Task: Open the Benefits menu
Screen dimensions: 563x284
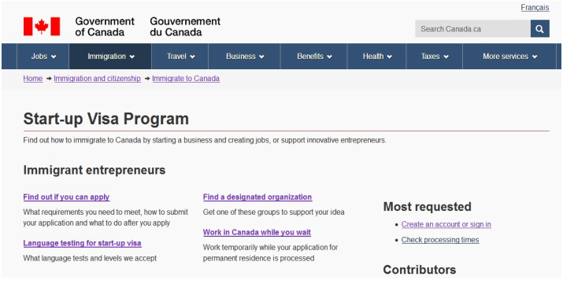Action: tap(314, 57)
